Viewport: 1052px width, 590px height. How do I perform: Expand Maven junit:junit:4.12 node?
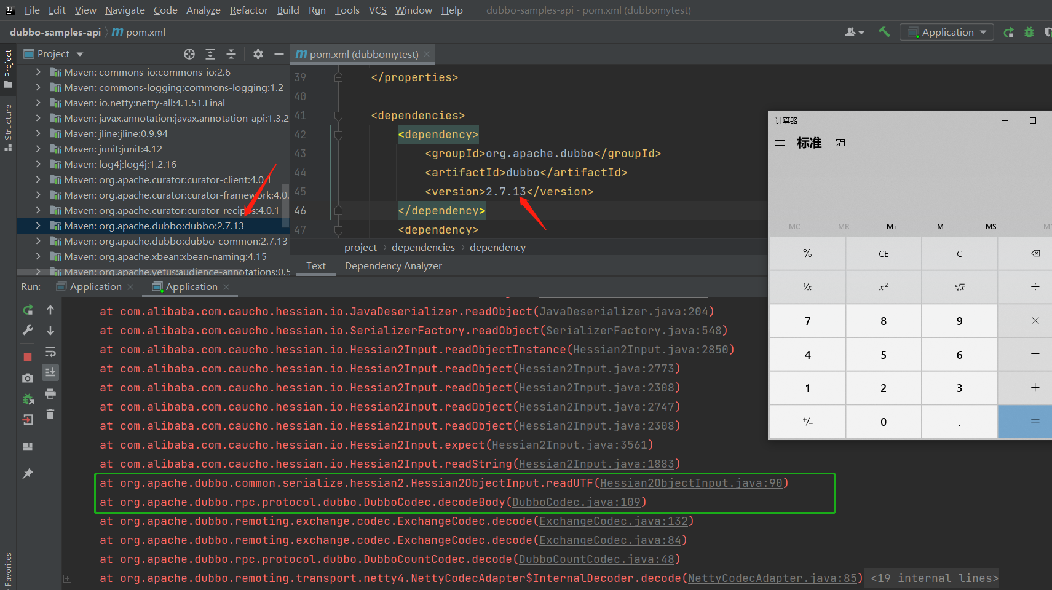tap(38, 149)
